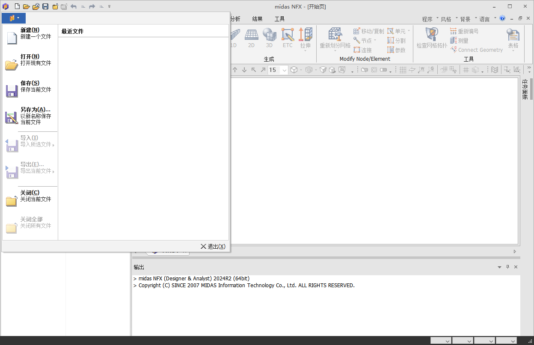
Task: Click the 任务面板 task pane side tab
Action: pos(525,89)
